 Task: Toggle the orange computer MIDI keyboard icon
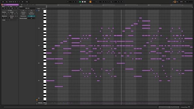[x=175, y=2]
